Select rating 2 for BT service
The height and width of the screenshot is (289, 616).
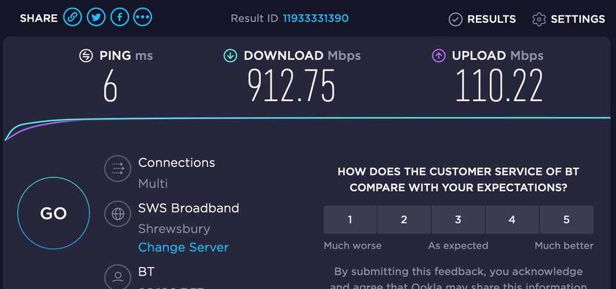404,220
